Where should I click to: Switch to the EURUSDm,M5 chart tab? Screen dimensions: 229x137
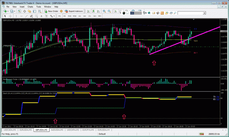(26, 130)
